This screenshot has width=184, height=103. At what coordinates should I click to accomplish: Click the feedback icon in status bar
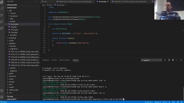click(178, 102)
